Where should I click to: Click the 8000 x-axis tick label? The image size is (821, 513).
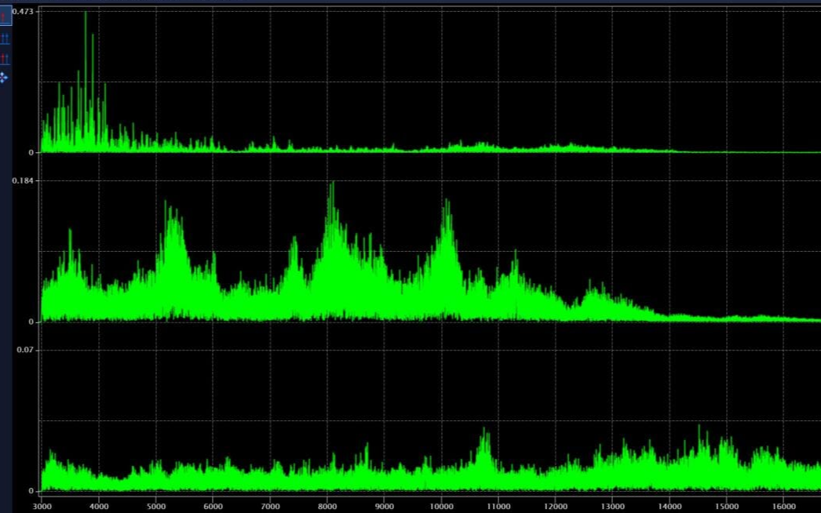[x=327, y=506]
